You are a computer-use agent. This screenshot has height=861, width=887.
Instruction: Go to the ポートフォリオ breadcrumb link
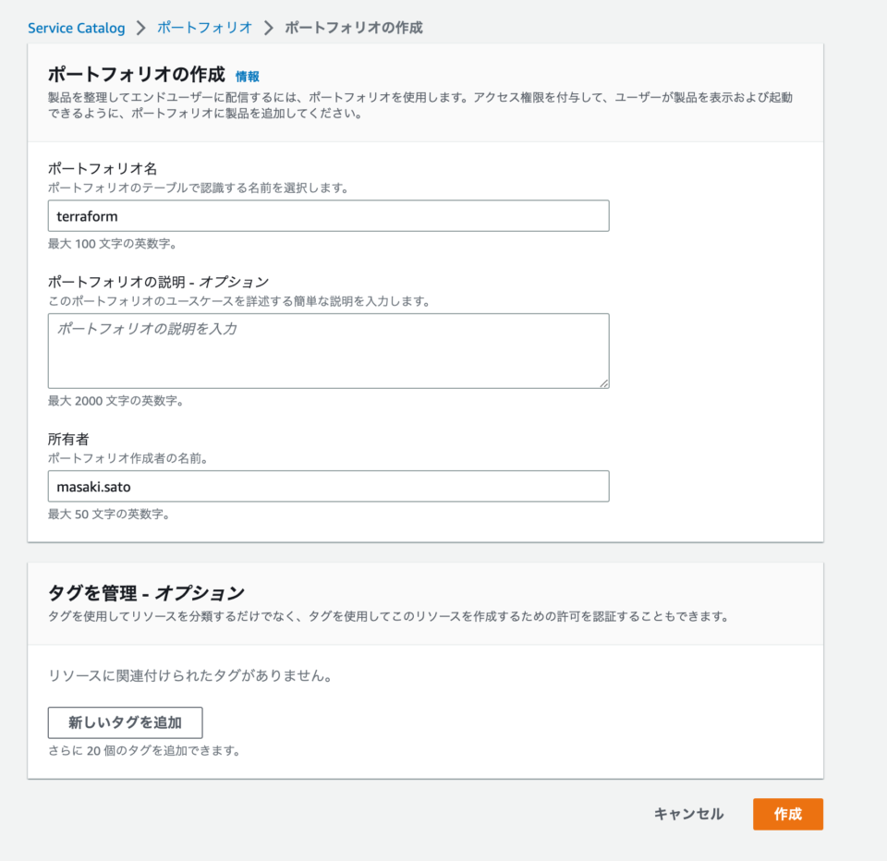click(x=204, y=28)
